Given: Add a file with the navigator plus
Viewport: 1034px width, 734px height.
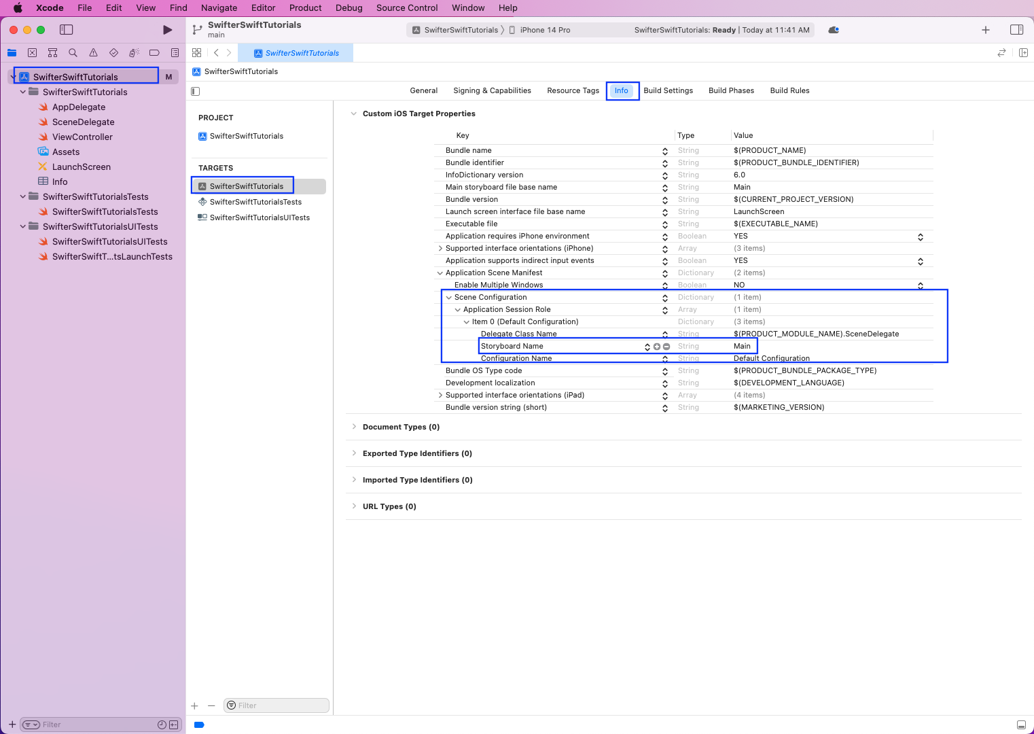Looking at the screenshot, I should click(x=12, y=725).
